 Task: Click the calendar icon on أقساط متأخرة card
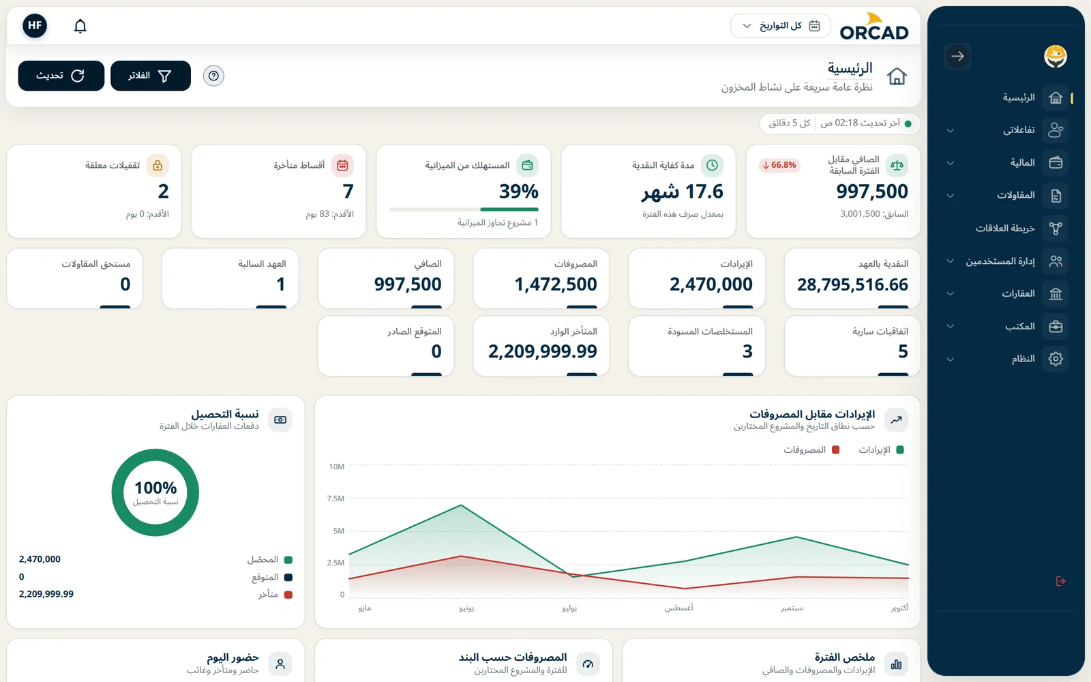tap(342, 165)
